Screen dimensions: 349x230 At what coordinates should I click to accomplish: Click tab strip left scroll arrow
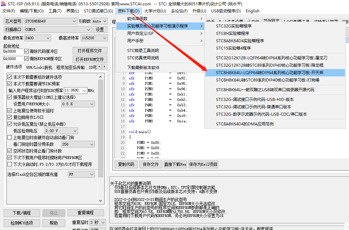tap(99, 66)
